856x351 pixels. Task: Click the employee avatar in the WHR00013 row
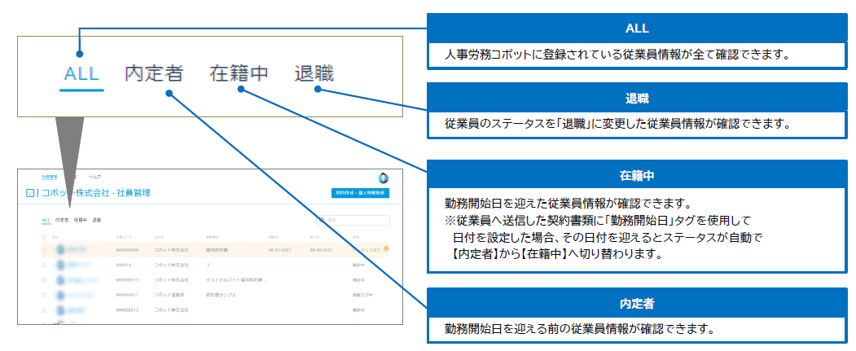[x=60, y=280]
